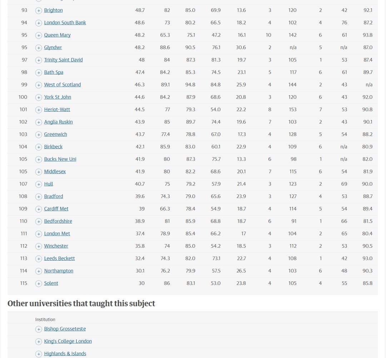Expand the Cardiff Met row
The width and height of the screenshot is (386, 358).
click(x=38, y=209)
